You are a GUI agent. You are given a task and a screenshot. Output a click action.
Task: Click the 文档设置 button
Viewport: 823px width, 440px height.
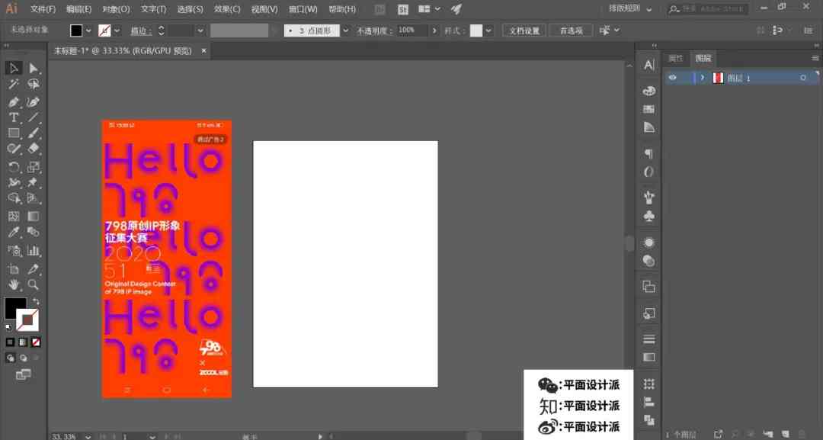(524, 31)
